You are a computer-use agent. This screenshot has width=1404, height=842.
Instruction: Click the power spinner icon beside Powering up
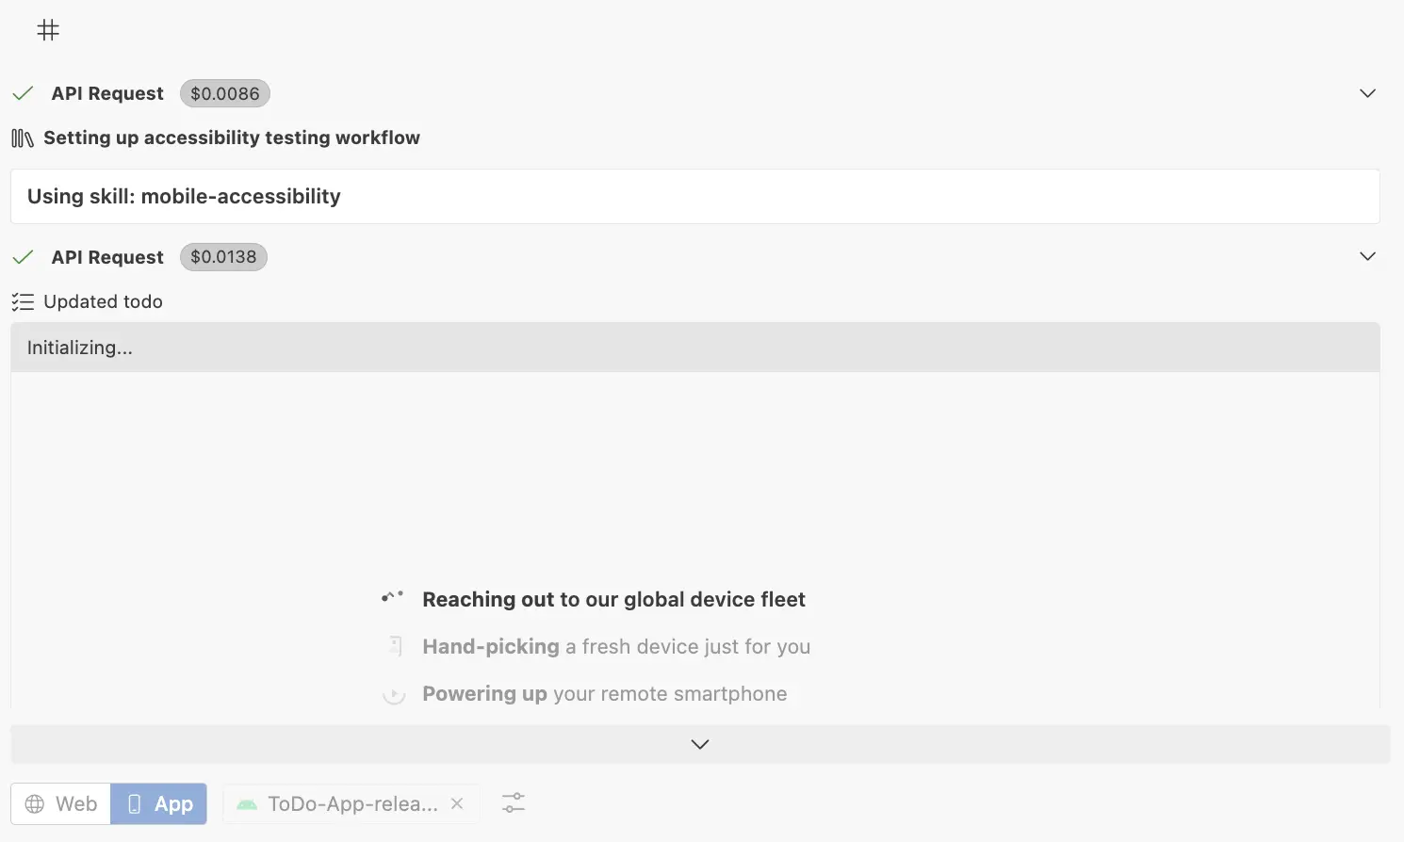tap(394, 695)
